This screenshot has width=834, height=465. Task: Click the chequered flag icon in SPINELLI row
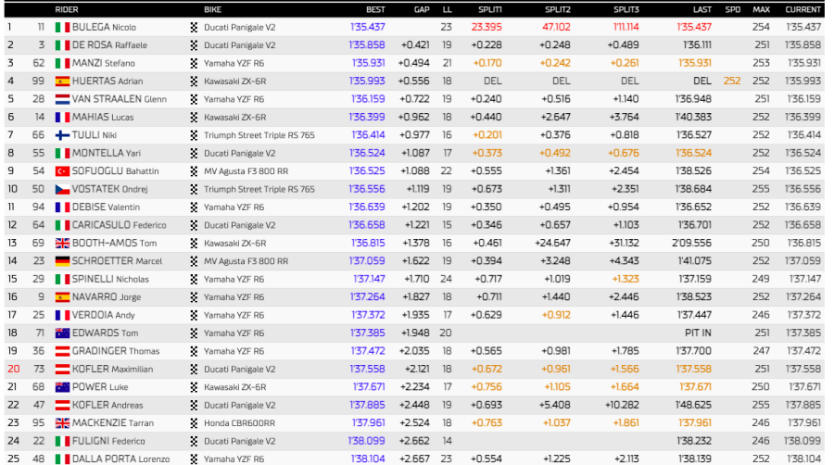click(195, 280)
